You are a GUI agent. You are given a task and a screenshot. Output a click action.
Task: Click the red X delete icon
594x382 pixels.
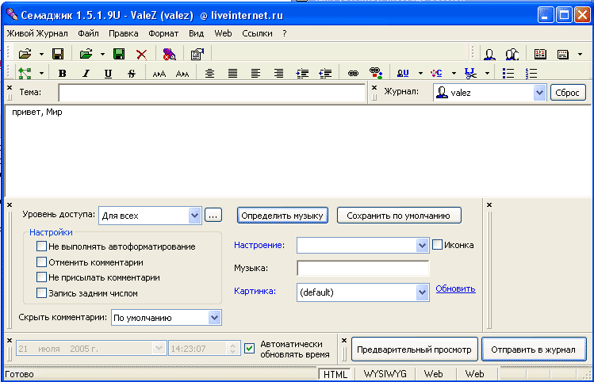(141, 54)
